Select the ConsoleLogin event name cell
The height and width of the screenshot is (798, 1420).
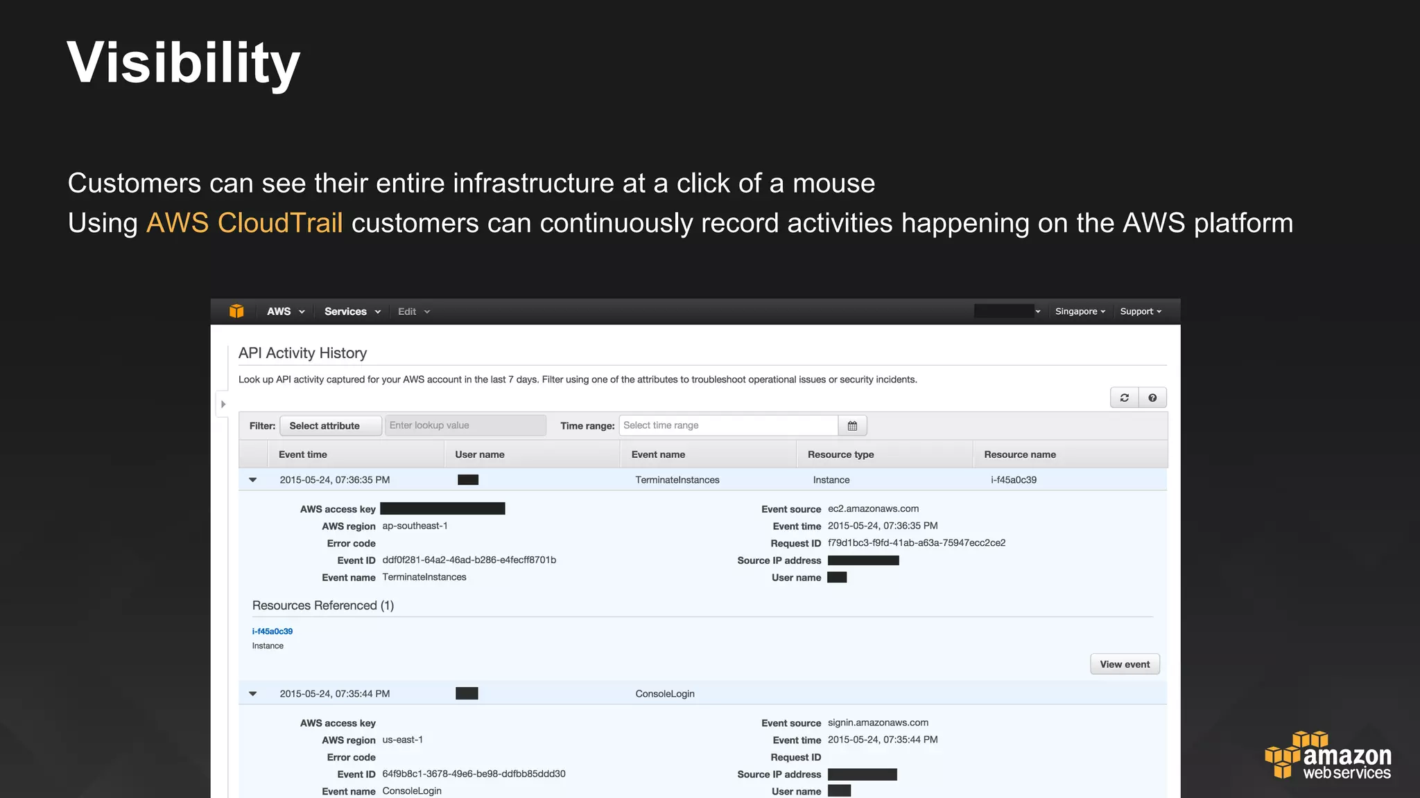[665, 694]
